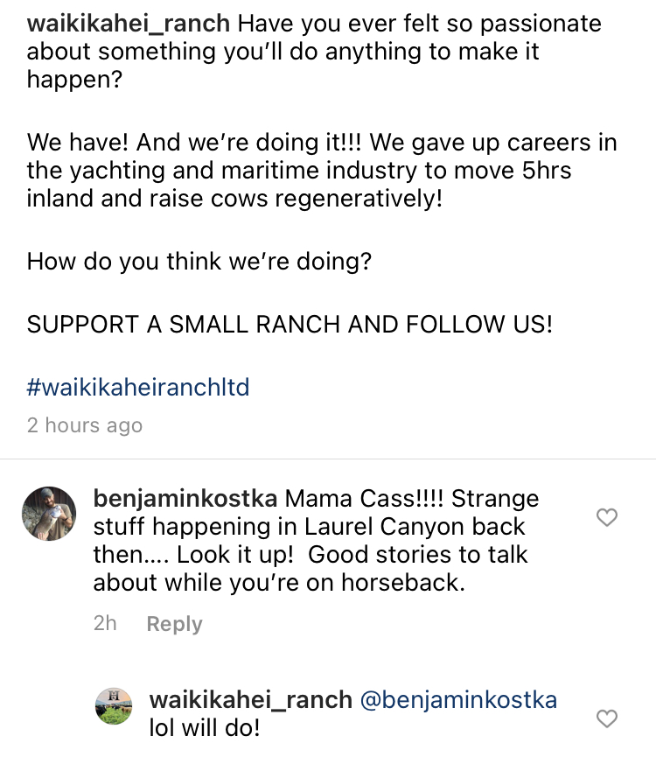Open waikikahei_ranch username in the caption
The image size is (656, 757).
pyautogui.click(x=129, y=23)
